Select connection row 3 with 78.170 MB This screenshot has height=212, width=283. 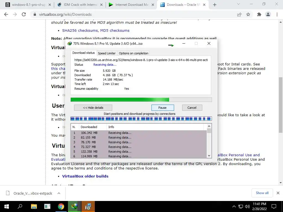click(139, 142)
